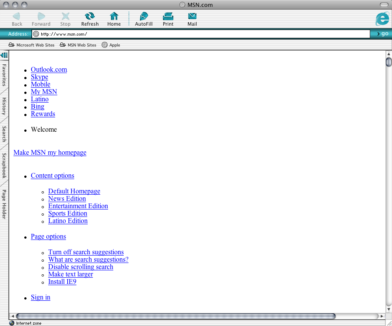Click What are search suggestions? link
Viewport: 392px width, 326px height.
point(89,259)
